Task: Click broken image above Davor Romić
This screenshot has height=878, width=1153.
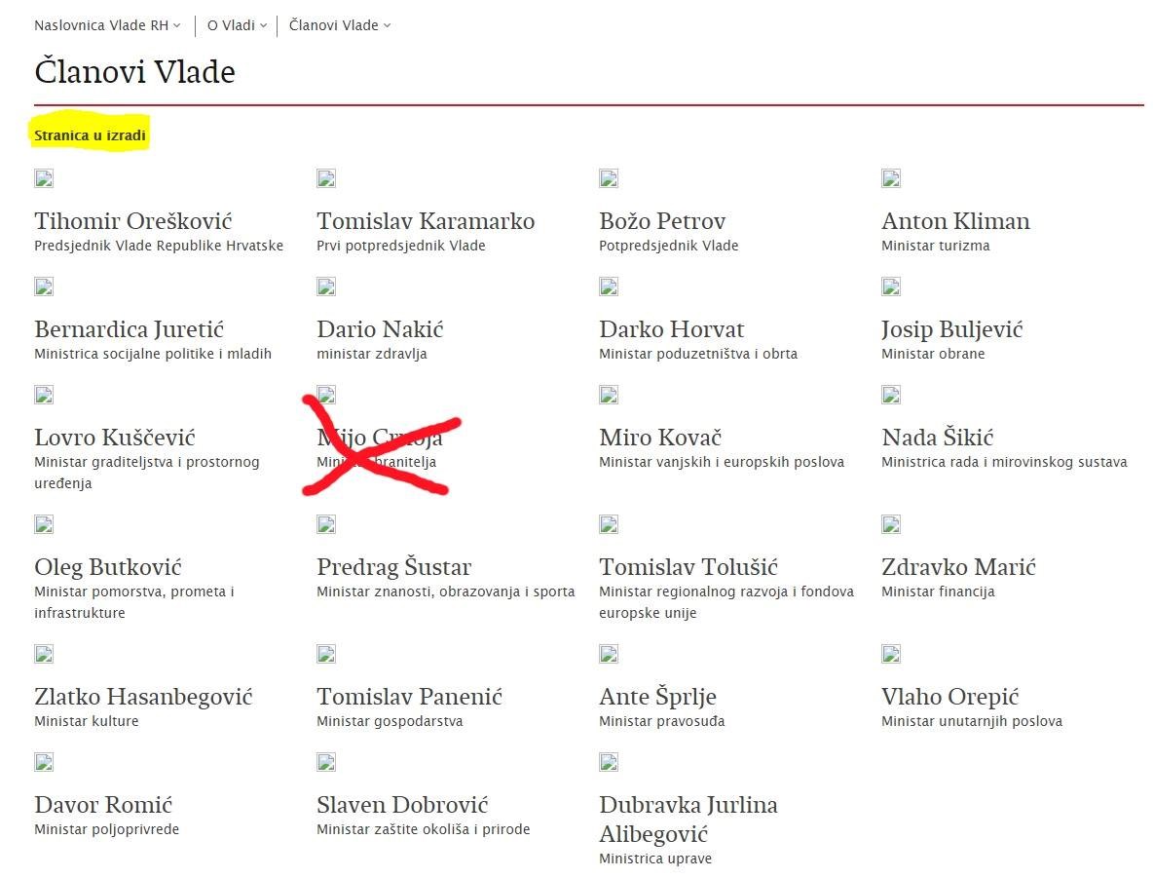Action: point(44,762)
